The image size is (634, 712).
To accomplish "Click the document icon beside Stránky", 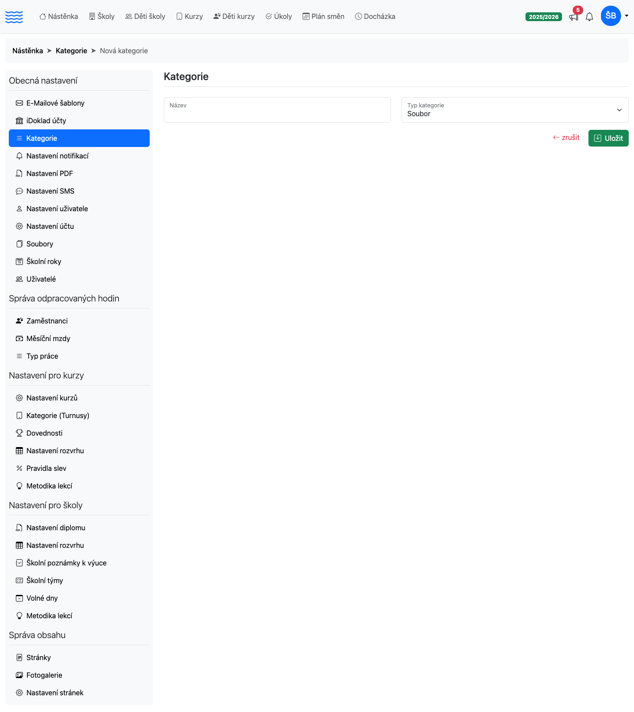I will [19, 657].
